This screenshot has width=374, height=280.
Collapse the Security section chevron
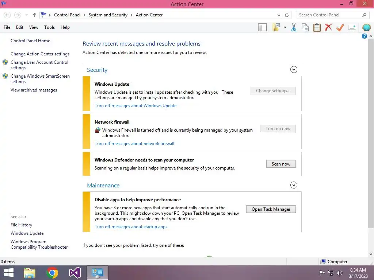(x=294, y=70)
